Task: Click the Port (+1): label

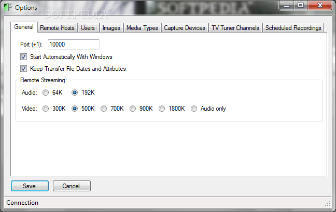Action: (x=31, y=44)
